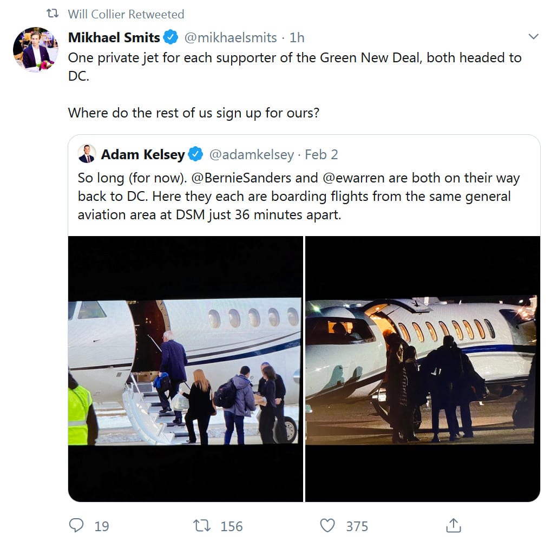Screen dimensions: 551x542
Task: Open the share tweet icon
Action: pos(453,525)
